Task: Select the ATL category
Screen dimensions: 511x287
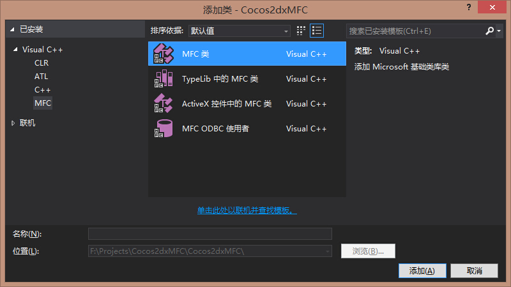Action: pos(41,76)
